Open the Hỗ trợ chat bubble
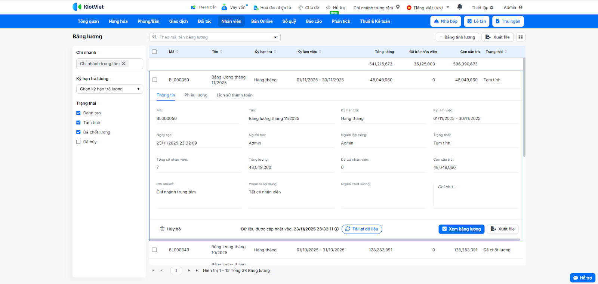598x284 pixels. tap(582, 278)
